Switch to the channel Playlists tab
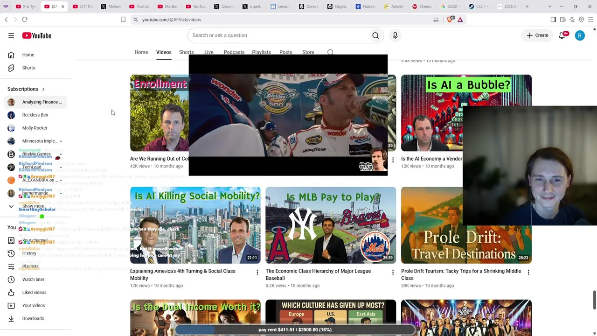Viewport: 597px width, 336px height. [261, 52]
